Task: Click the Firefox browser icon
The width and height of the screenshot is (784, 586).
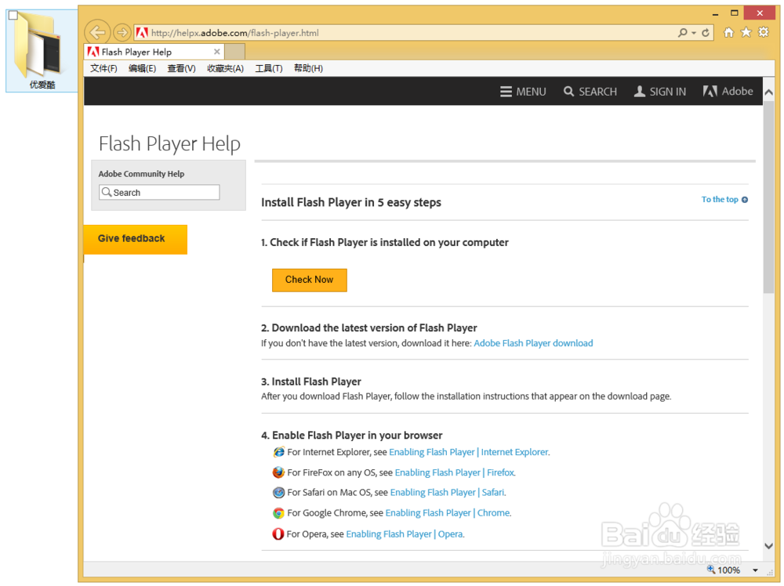Action: tap(278, 472)
